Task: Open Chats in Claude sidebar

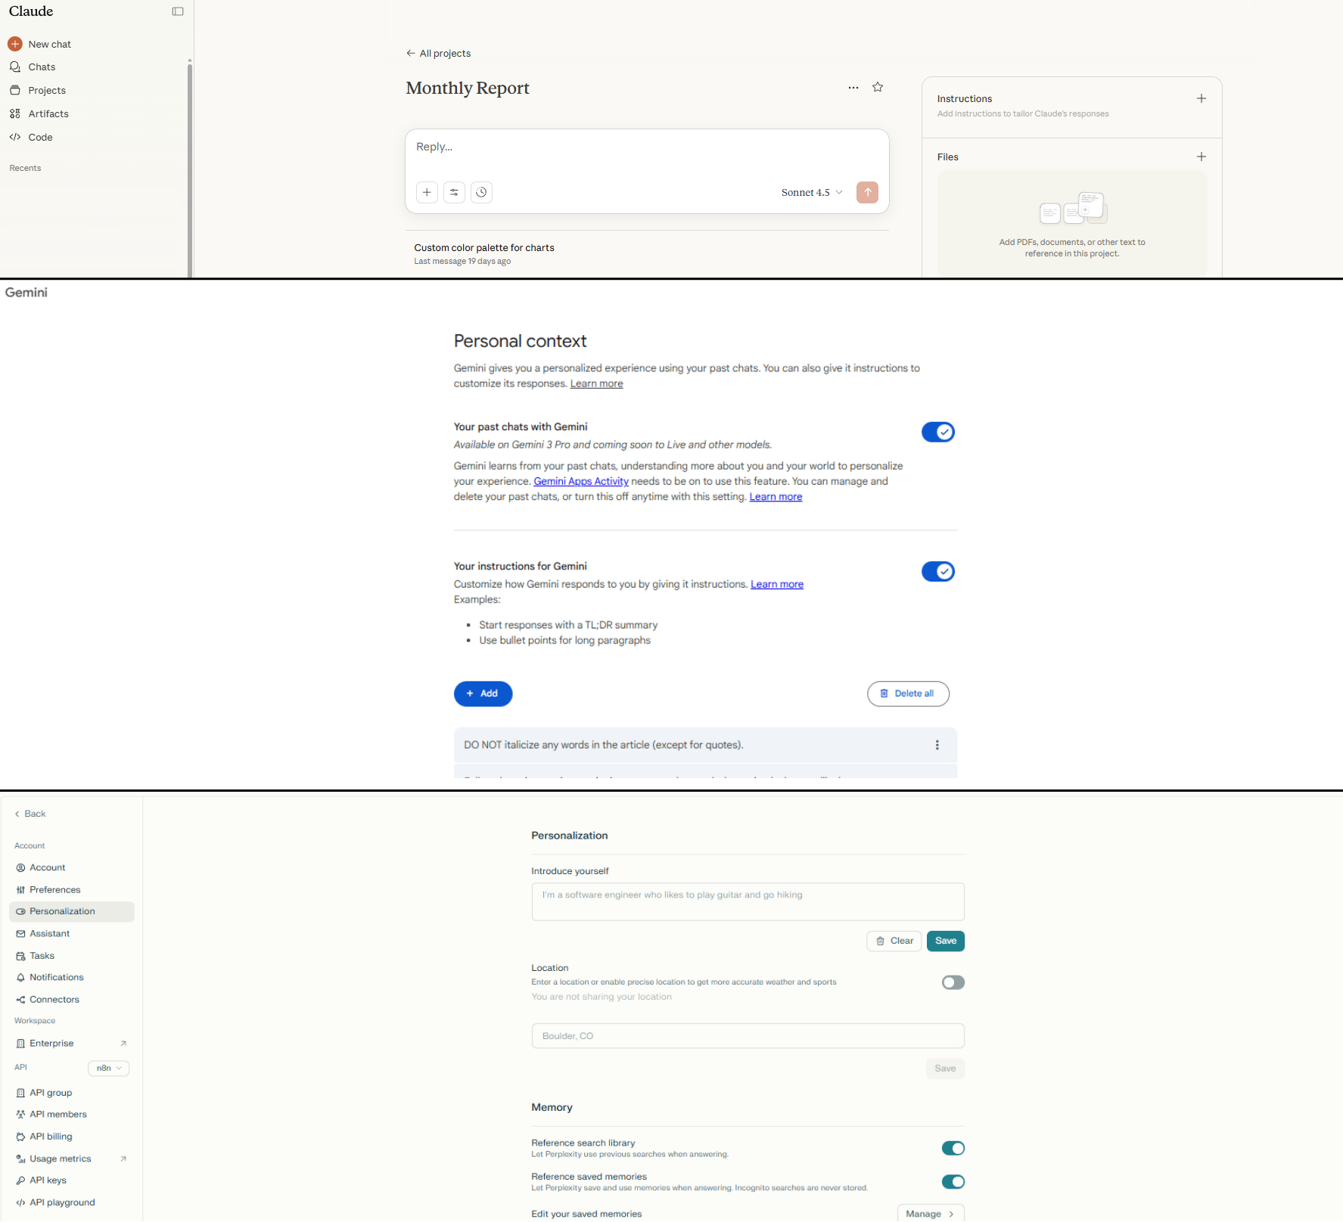Action: (x=42, y=67)
